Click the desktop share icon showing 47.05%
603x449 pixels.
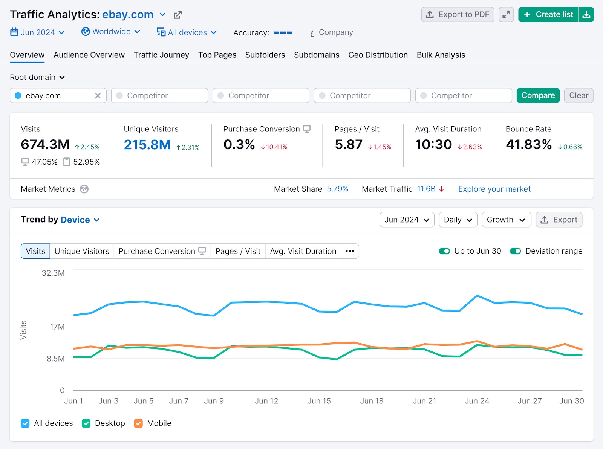pos(25,162)
